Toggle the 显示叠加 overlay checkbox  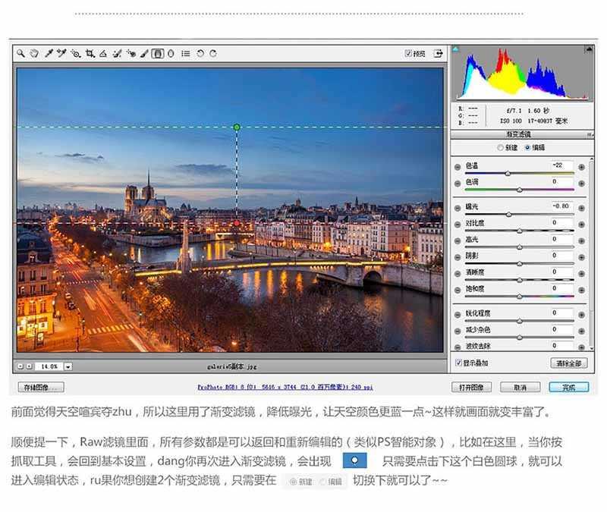(458, 363)
